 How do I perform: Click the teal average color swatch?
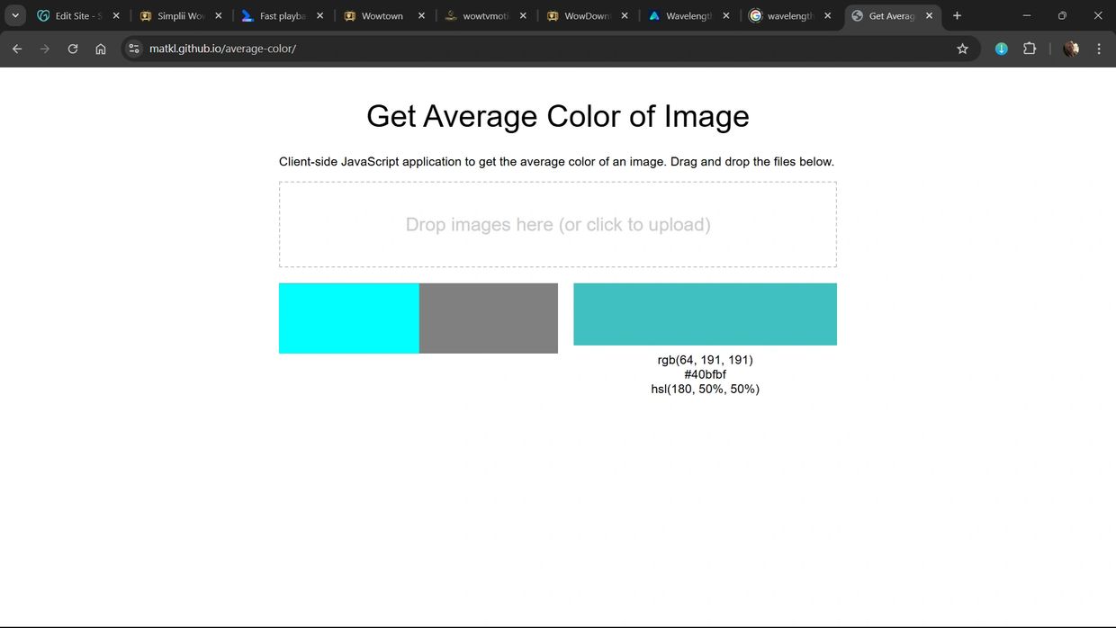[x=705, y=314]
